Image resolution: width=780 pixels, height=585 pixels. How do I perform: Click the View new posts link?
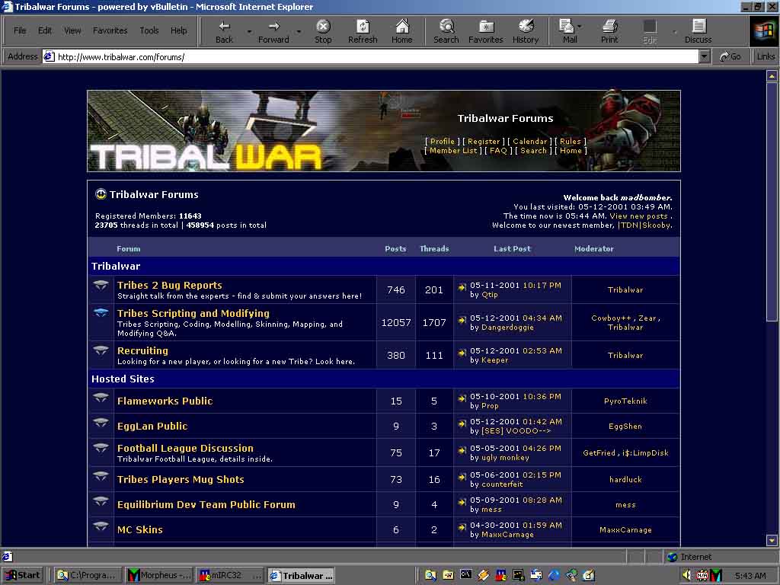coord(638,216)
